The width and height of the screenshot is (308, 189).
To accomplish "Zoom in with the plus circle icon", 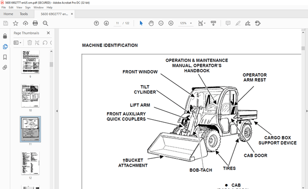I will (x=171, y=23).
